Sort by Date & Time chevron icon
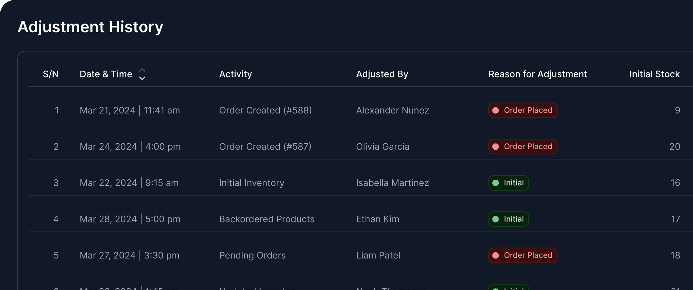693x290 pixels. coord(142,74)
